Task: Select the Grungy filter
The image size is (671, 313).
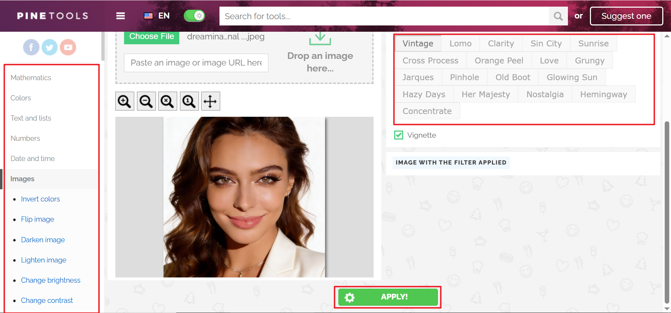Action: click(590, 61)
